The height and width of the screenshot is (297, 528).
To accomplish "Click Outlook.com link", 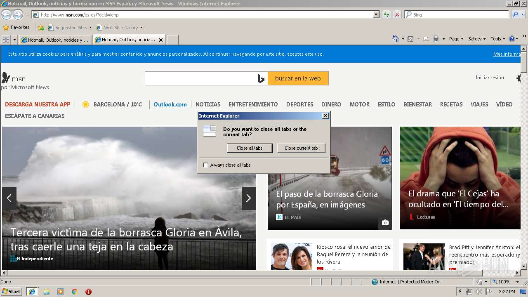I will [170, 104].
